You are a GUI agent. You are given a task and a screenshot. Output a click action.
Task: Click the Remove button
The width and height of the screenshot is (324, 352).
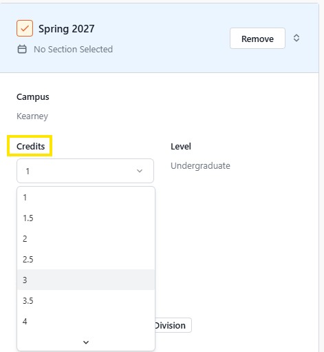[257, 39]
